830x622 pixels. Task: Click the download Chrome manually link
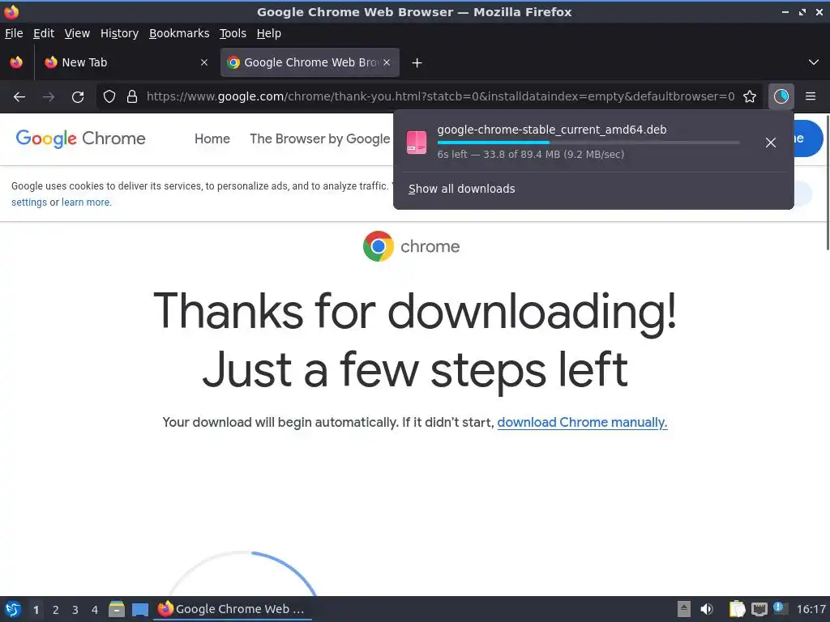[582, 422]
